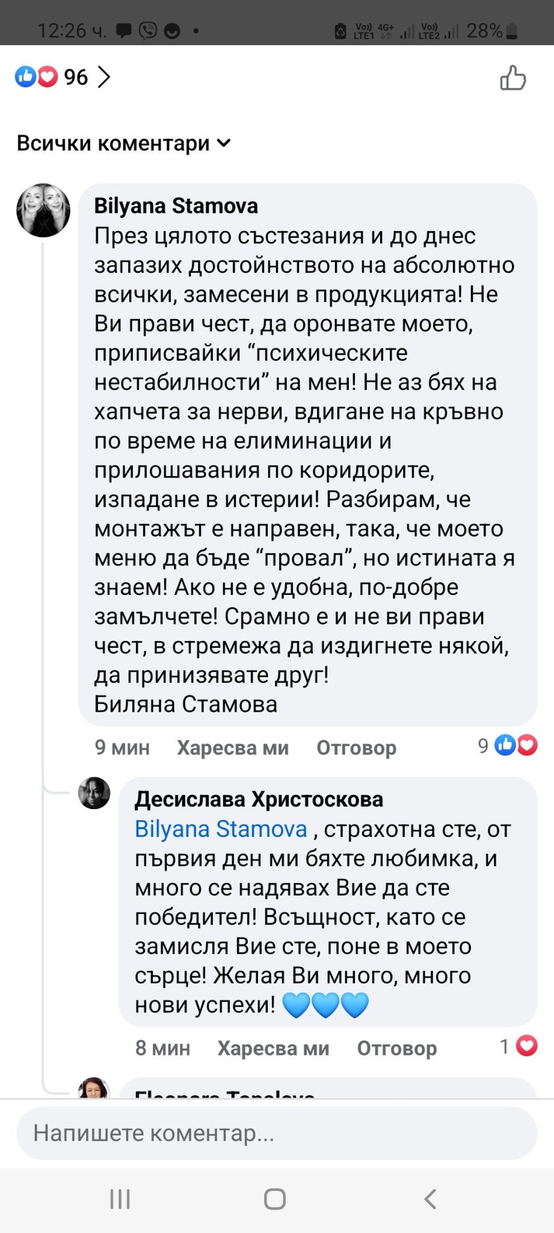Open the post reactions summary icons
554x1233 pixels.
pos(36,77)
